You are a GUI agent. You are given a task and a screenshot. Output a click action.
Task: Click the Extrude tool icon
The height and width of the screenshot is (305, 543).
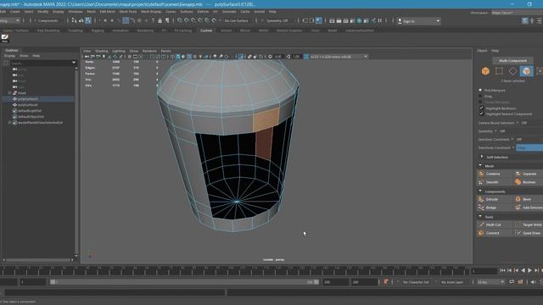click(481, 199)
